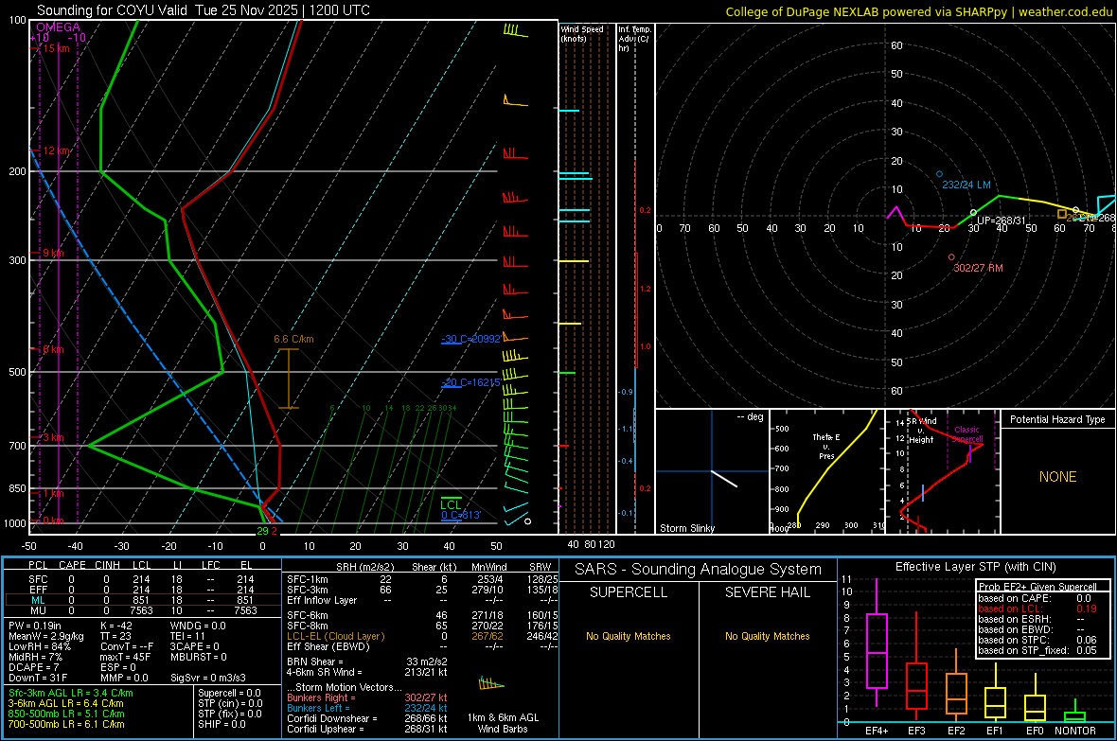The width and height of the screenshot is (1117, 741).
Task: Click the red EF3 box plot
Action: (x=916, y=685)
